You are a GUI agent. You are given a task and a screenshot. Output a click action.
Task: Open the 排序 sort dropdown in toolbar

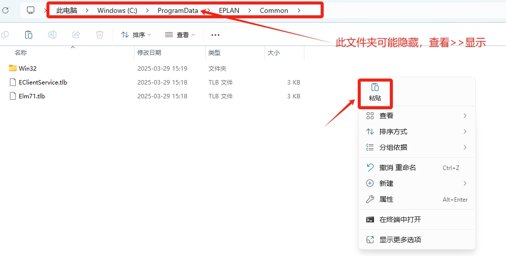136,35
